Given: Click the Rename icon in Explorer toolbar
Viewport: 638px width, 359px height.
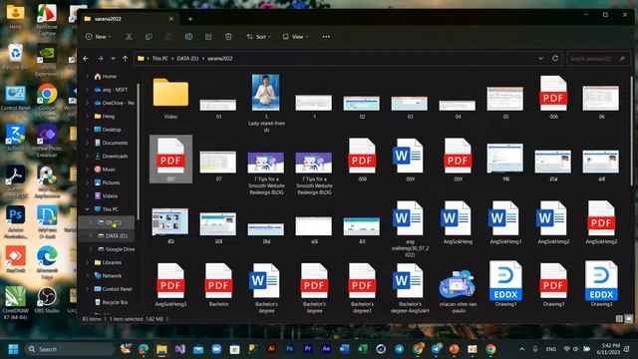Looking at the screenshot, I should [188, 37].
